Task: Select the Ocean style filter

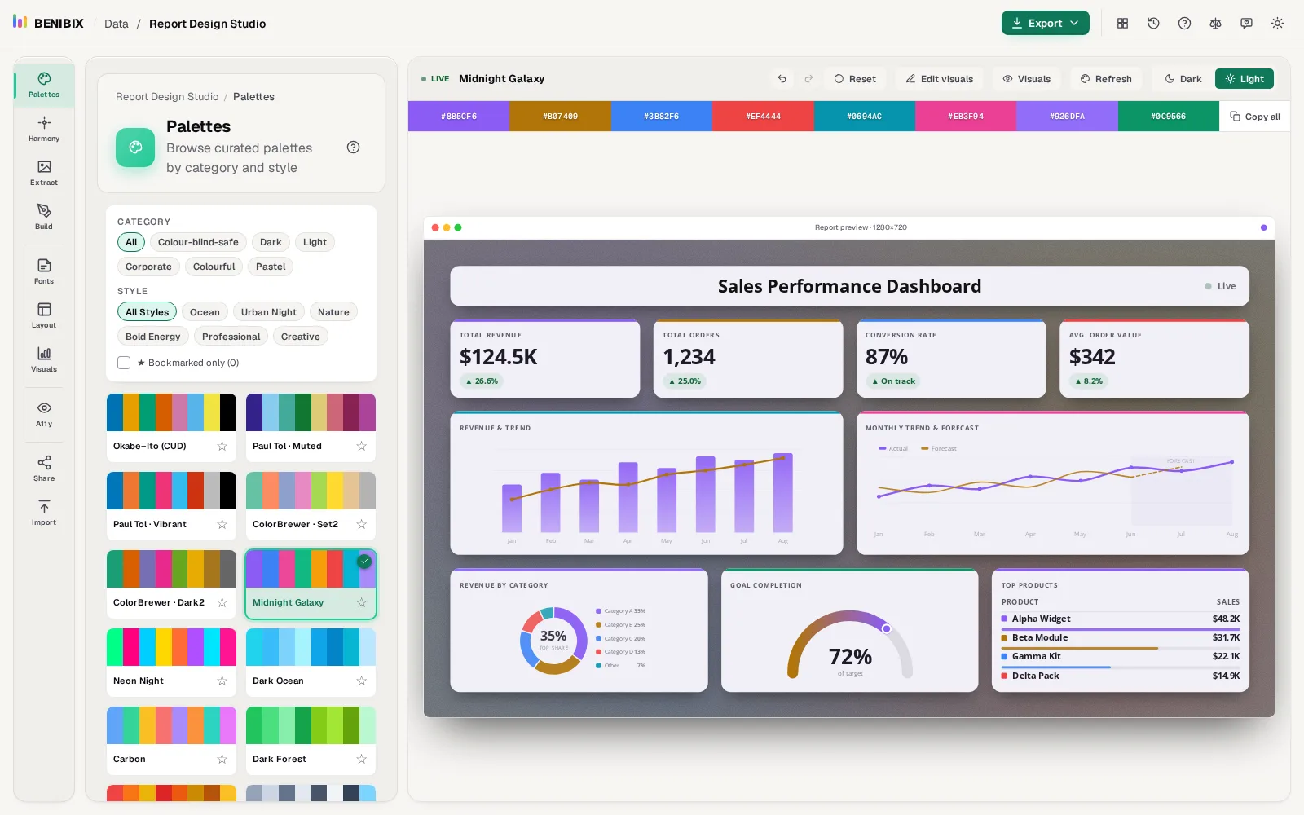Action: click(205, 312)
